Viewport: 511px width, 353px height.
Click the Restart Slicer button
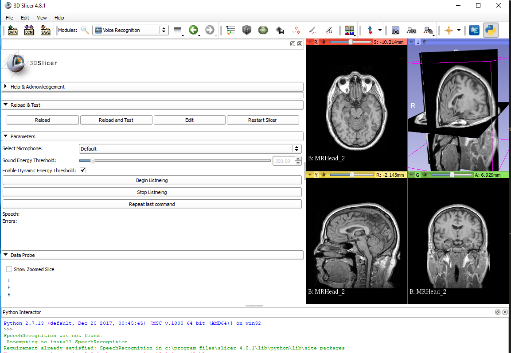(263, 120)
